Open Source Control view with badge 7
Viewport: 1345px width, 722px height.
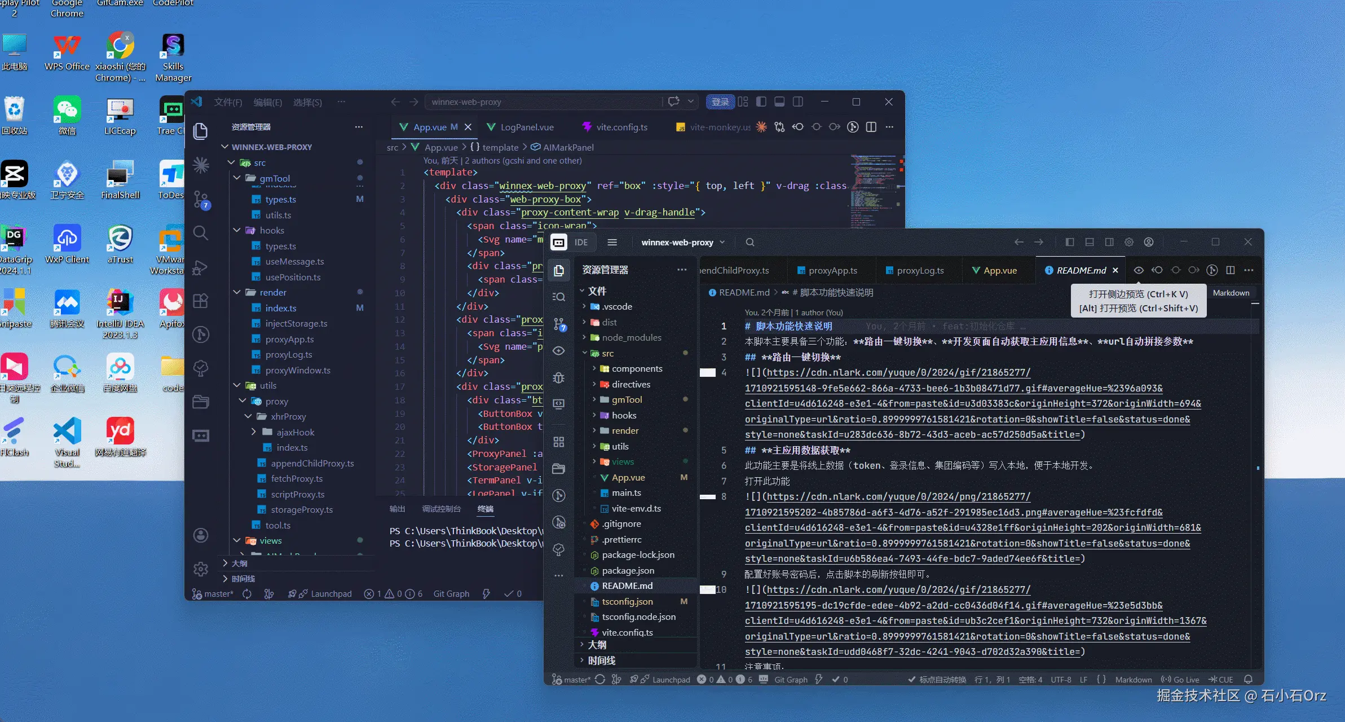pos(201,199)
